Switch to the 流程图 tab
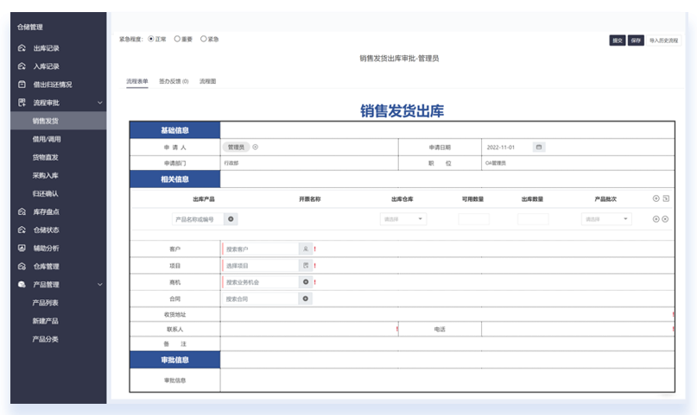This screenshot has width=697, height=415. [207, 81]
